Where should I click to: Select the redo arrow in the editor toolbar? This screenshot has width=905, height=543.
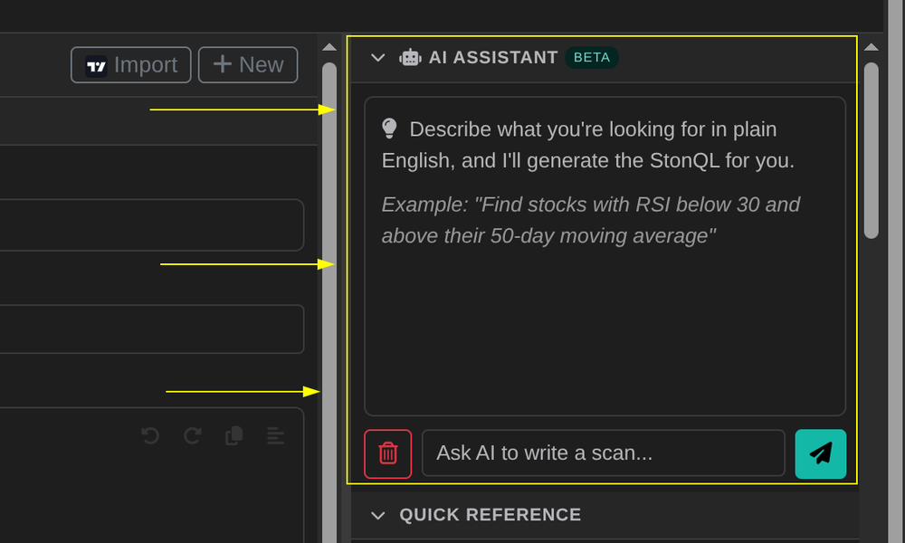coord(191,435)
